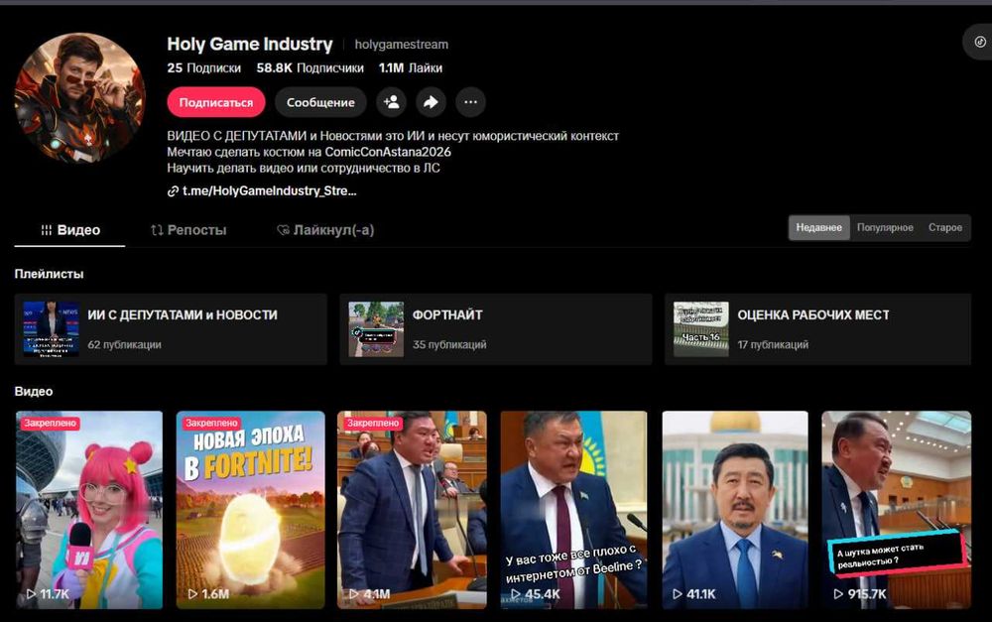Open the Beeline internet video with 45.4K views
992x622 pixels.
coord(573,510)
